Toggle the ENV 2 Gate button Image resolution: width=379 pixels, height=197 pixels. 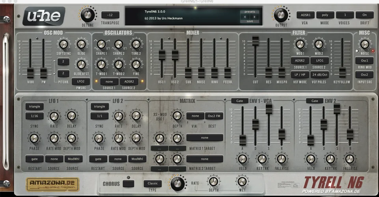(314, 101)
